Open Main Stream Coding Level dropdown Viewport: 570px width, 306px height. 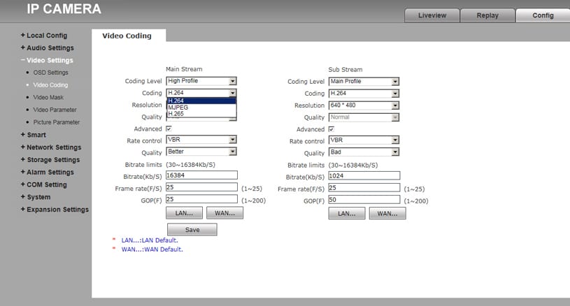point(201,81)
